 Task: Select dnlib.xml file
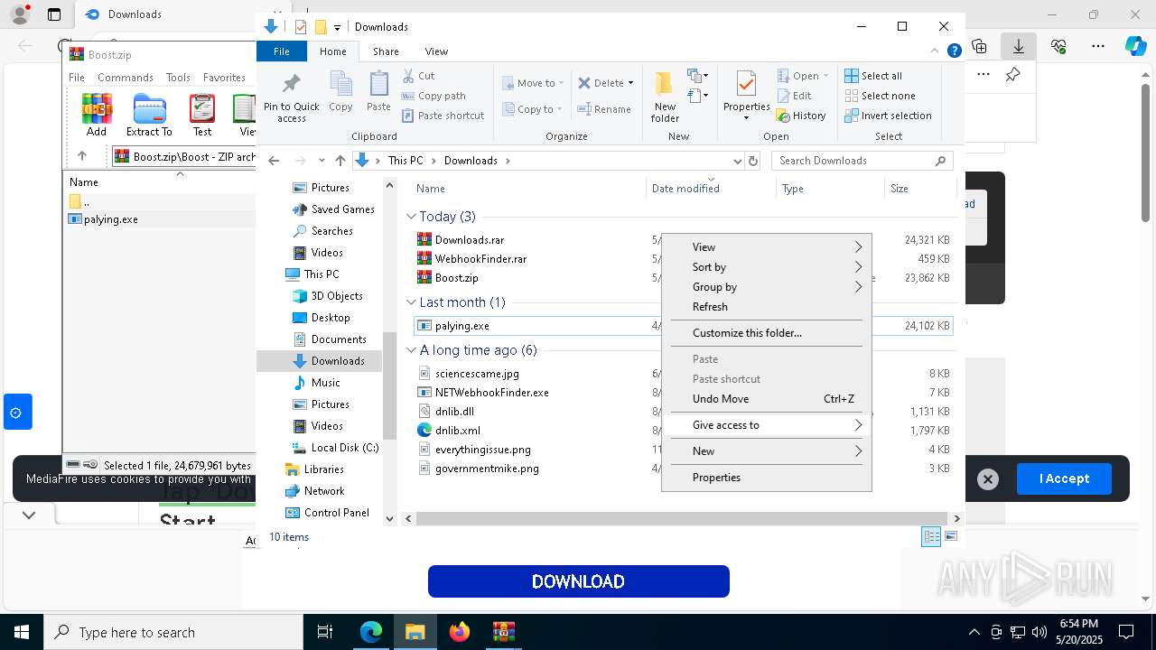(x=457, y=431)
